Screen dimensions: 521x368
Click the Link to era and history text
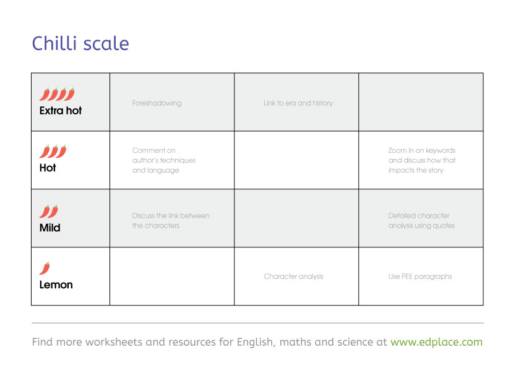[x=298, y=103]
